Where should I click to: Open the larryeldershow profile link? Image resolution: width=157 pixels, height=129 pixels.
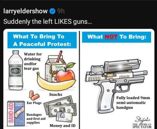(x=25, y=11)
